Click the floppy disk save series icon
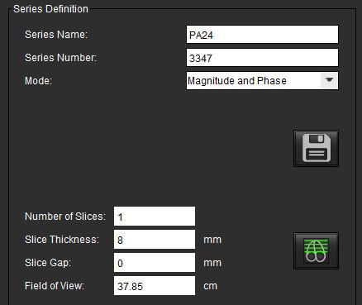Viewport: 362px width, 305px height. point(316,148)
